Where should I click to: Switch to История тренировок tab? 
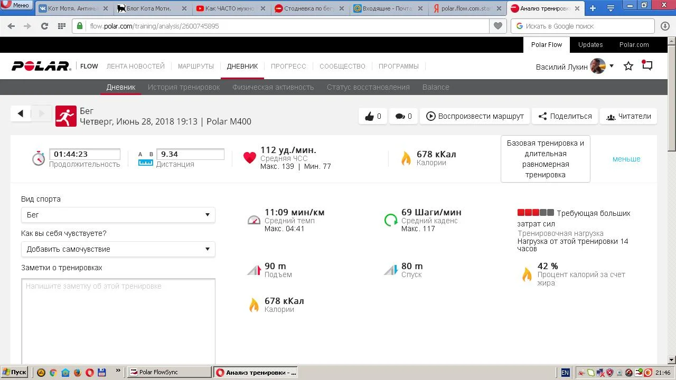click(184, 87)
